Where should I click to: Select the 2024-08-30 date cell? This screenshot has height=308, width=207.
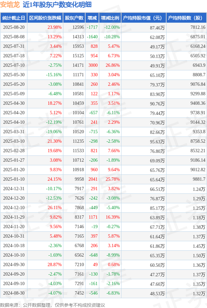[x=14, y=293]
